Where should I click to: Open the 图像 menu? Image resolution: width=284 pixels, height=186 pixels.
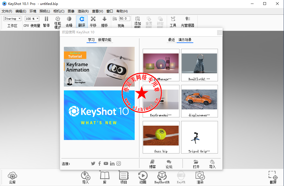click(x=71, y=11)
